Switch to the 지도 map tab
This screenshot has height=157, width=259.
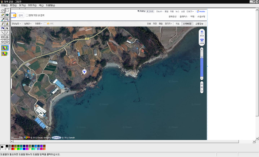[178, 24]
